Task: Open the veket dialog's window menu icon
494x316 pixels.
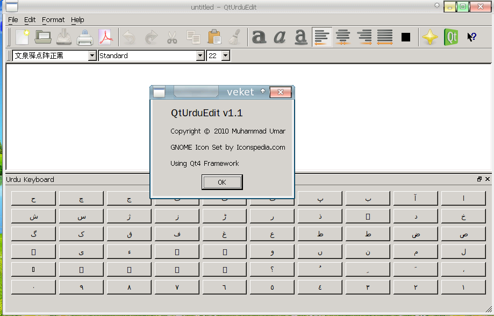Action: coord(159,93)
